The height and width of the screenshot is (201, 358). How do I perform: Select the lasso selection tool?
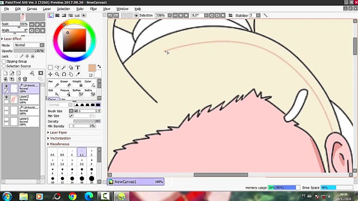pyautogui.click(x=57, y=68)
